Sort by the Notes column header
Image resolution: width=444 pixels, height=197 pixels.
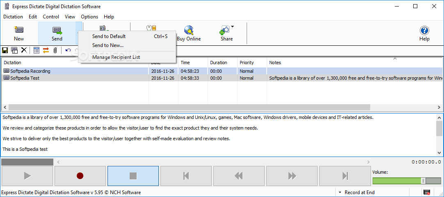coord(355,63)
